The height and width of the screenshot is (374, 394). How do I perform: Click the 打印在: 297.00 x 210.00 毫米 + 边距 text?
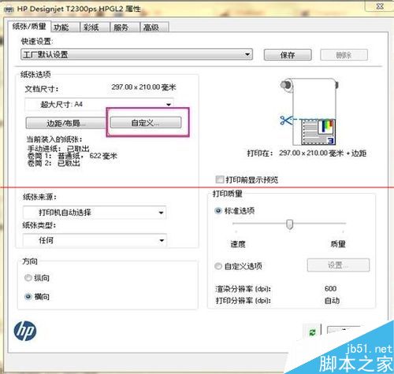coord(307,153)
